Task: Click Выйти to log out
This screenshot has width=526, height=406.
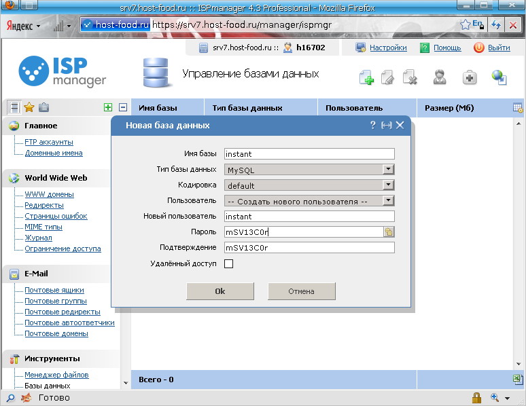Action: click(498, 48)
